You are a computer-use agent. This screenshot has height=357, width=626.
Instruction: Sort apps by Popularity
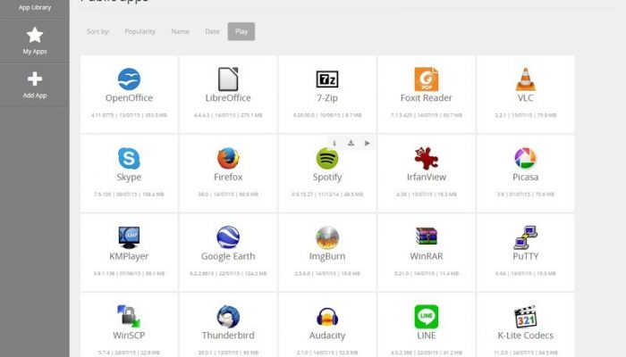pos(140,31)
